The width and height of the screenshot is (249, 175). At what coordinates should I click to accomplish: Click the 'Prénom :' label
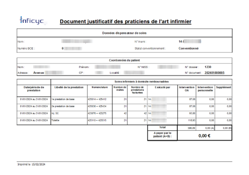coord(84,67)
